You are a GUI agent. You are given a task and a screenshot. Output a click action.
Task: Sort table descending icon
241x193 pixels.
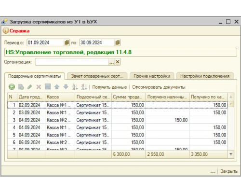coord(84,87)
